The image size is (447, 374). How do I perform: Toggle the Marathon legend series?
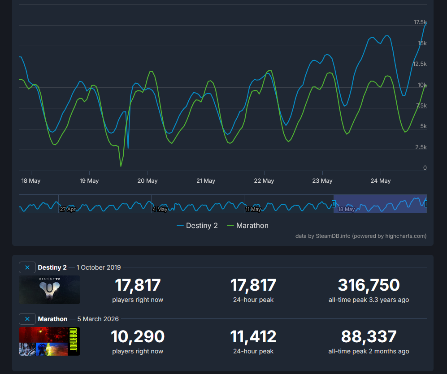point(247,226)
